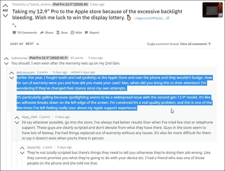Downvote Calhistorian's comment

(6, 63)
